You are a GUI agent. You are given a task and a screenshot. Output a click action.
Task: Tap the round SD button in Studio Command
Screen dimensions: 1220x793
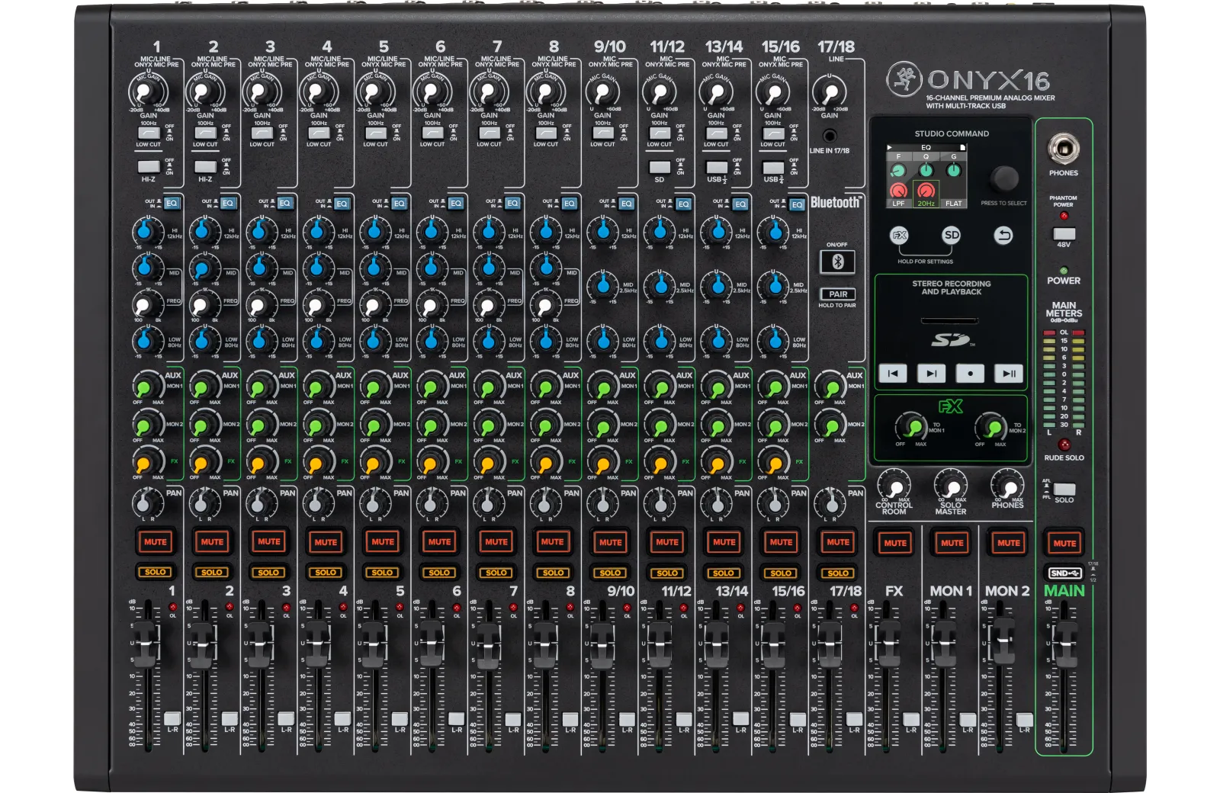[951, 236]
